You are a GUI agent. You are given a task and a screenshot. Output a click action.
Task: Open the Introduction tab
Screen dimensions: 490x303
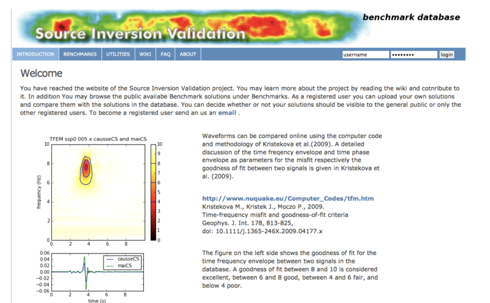point(35,54)
